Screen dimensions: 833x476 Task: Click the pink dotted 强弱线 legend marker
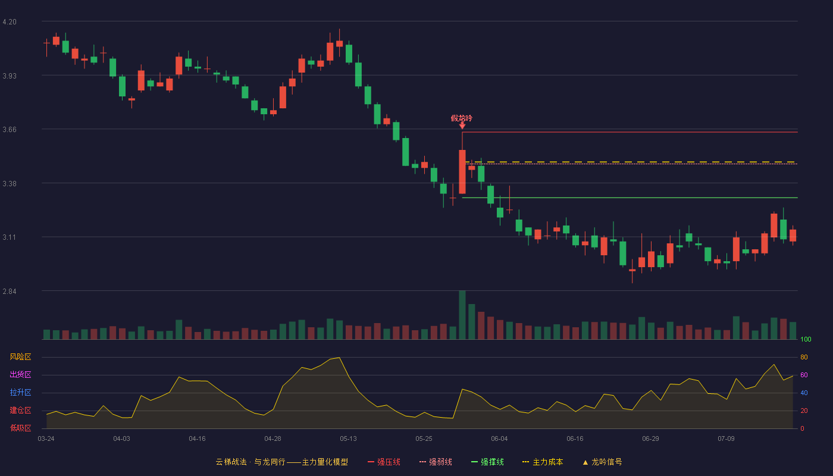tap(422, 462)
